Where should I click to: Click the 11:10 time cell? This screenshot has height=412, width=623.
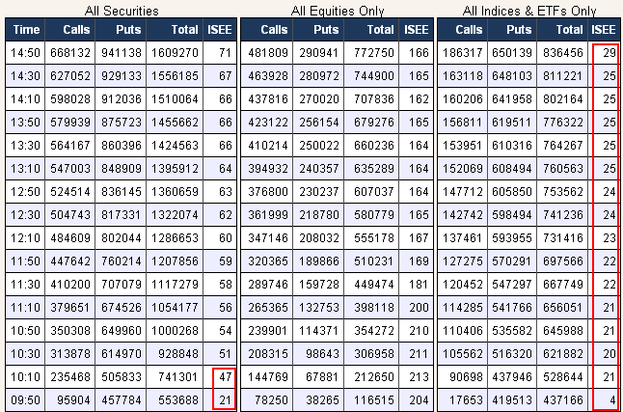click(25, 308)
